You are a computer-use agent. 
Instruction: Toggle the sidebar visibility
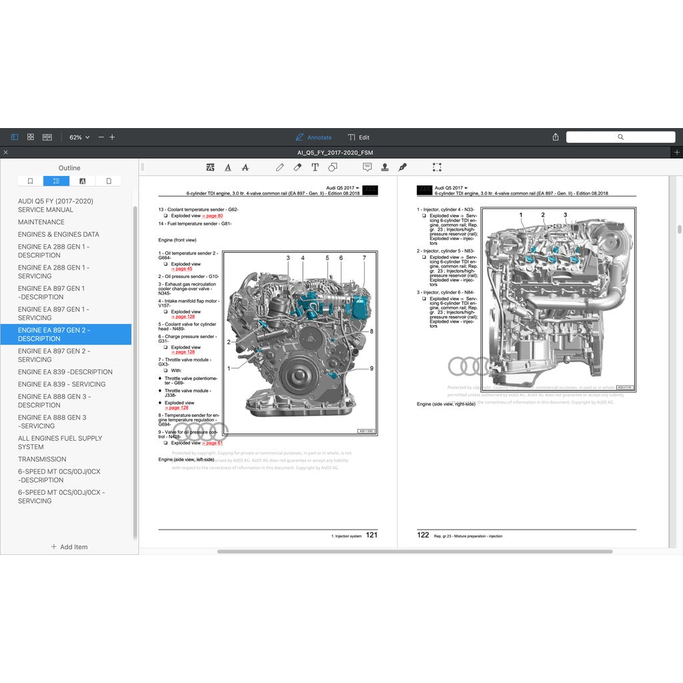(14, 137)
